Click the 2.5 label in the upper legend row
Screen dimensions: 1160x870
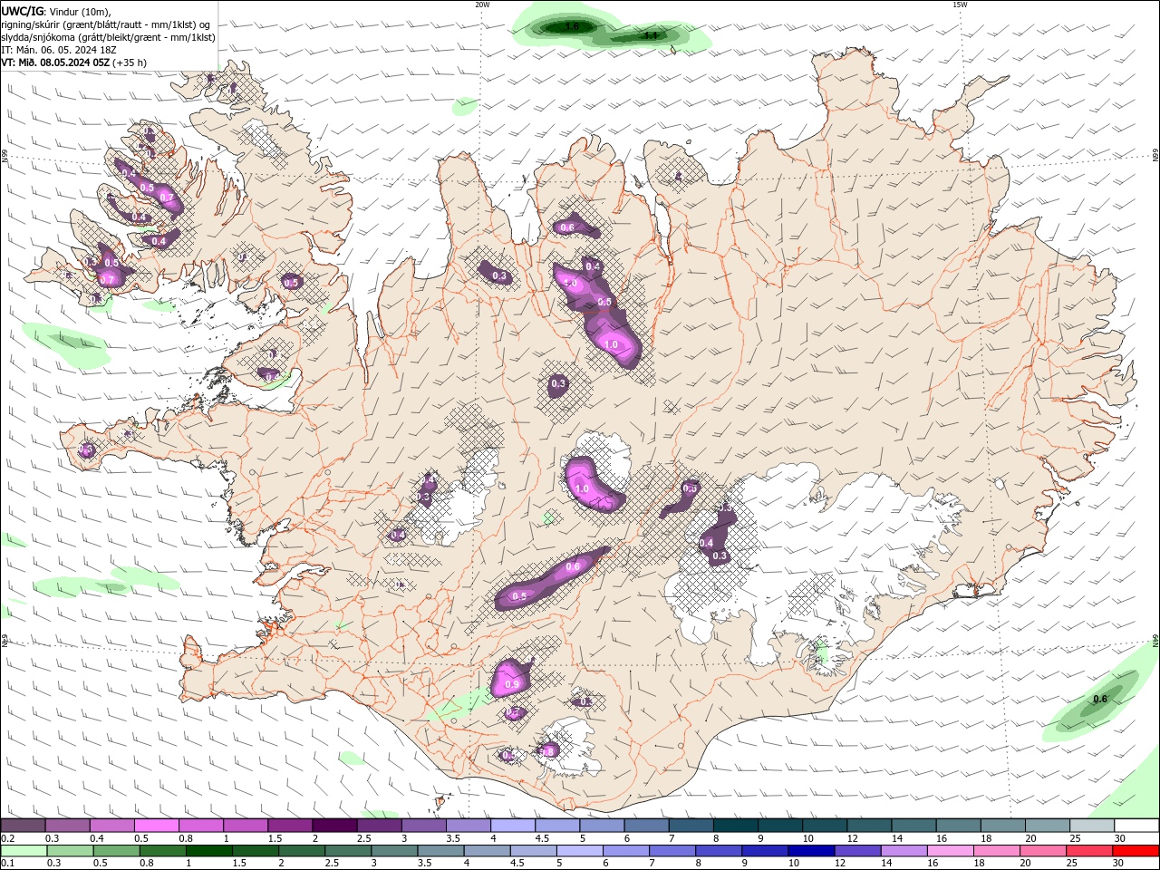pos(363,838)
